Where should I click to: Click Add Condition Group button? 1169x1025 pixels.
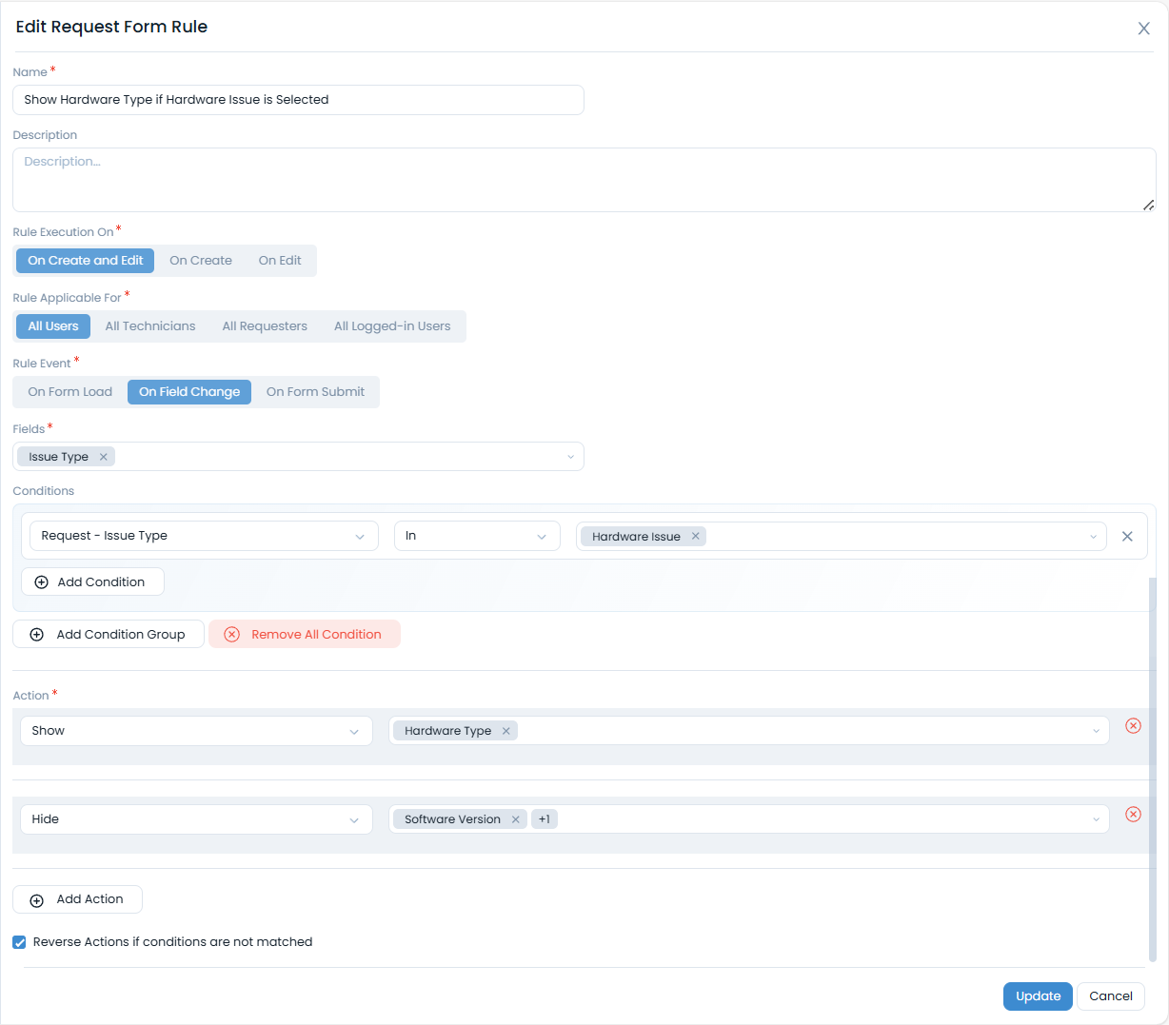click(x=109, y=635)
